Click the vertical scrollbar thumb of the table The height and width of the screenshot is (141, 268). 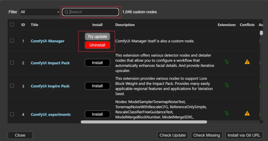[x=261, y=33]
